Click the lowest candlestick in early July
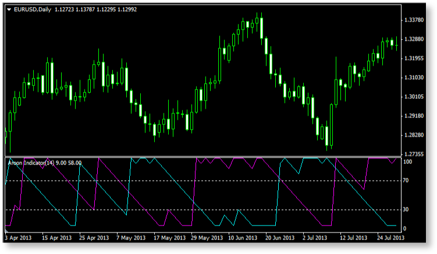437x254 pixels. [x=328, y=136]
